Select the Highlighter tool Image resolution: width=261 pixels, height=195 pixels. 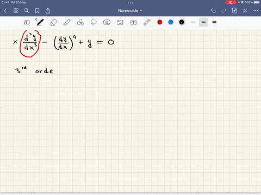tap(67, 22)
